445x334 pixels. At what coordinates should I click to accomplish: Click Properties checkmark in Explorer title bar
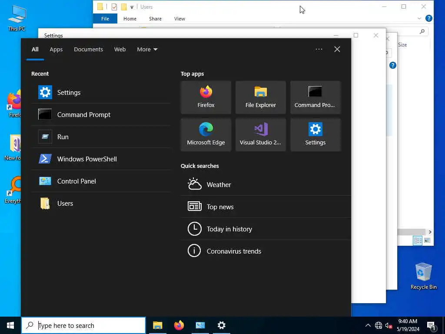pos(114,7)
